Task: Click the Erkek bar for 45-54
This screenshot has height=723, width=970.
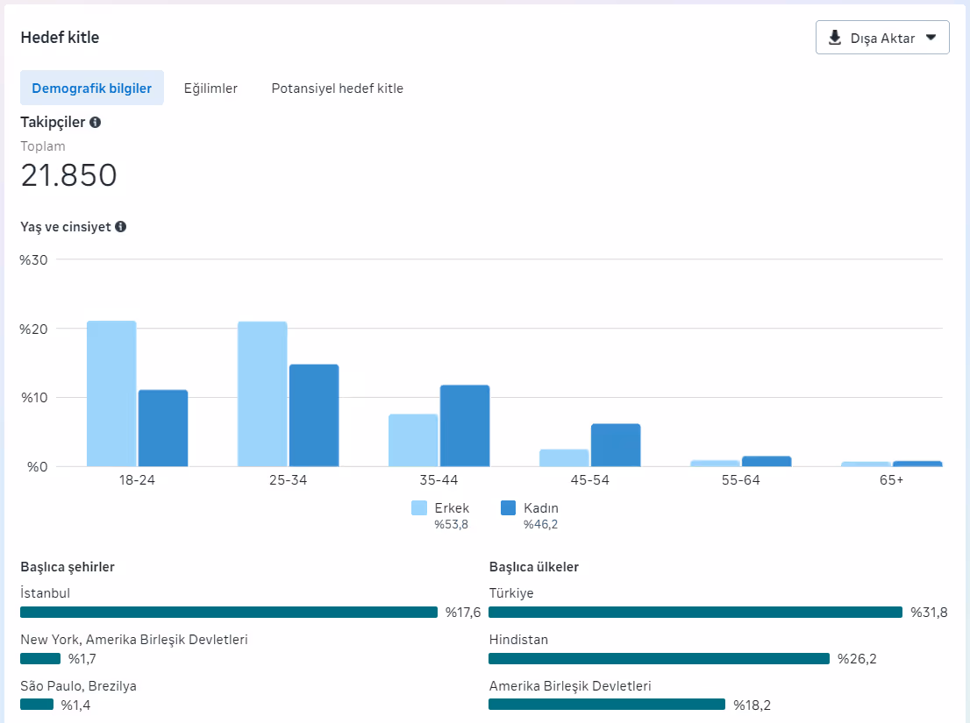Action: coord(564,457)
